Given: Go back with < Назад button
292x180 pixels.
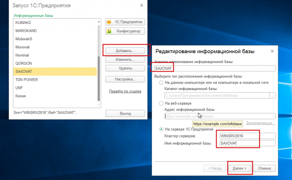Looking at the screenshot, I should click(215, 168).
